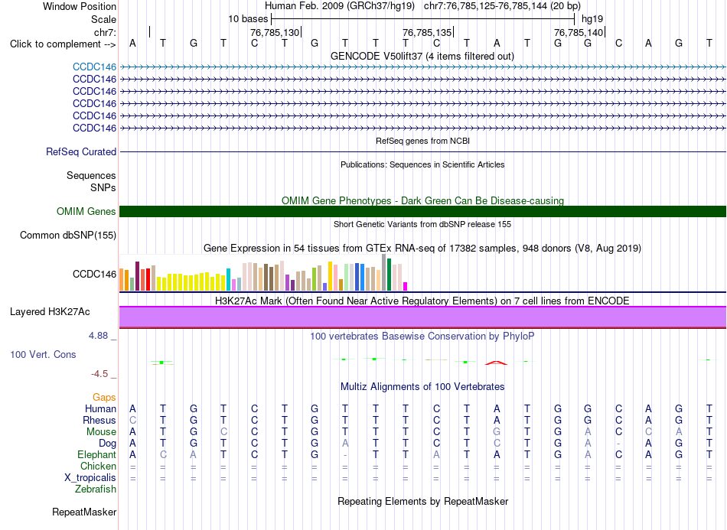Click 'Short Genetic Variants from dbSNP release 155'

422,224
